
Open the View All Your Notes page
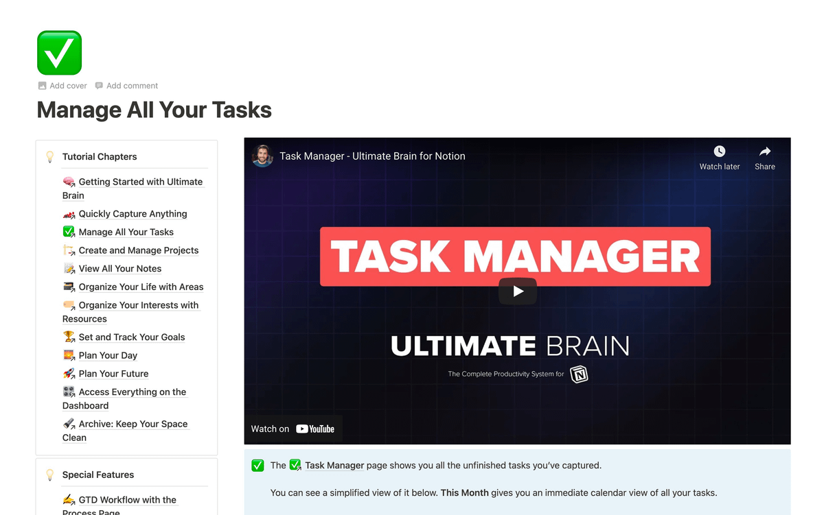119,269
